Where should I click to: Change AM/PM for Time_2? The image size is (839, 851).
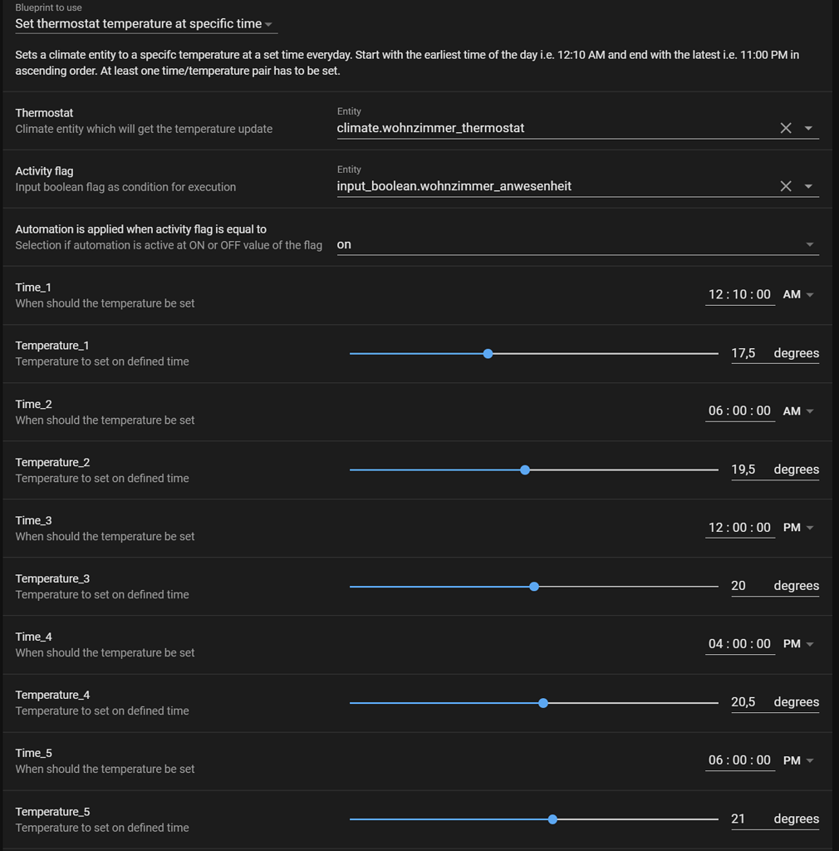[797, 411]
